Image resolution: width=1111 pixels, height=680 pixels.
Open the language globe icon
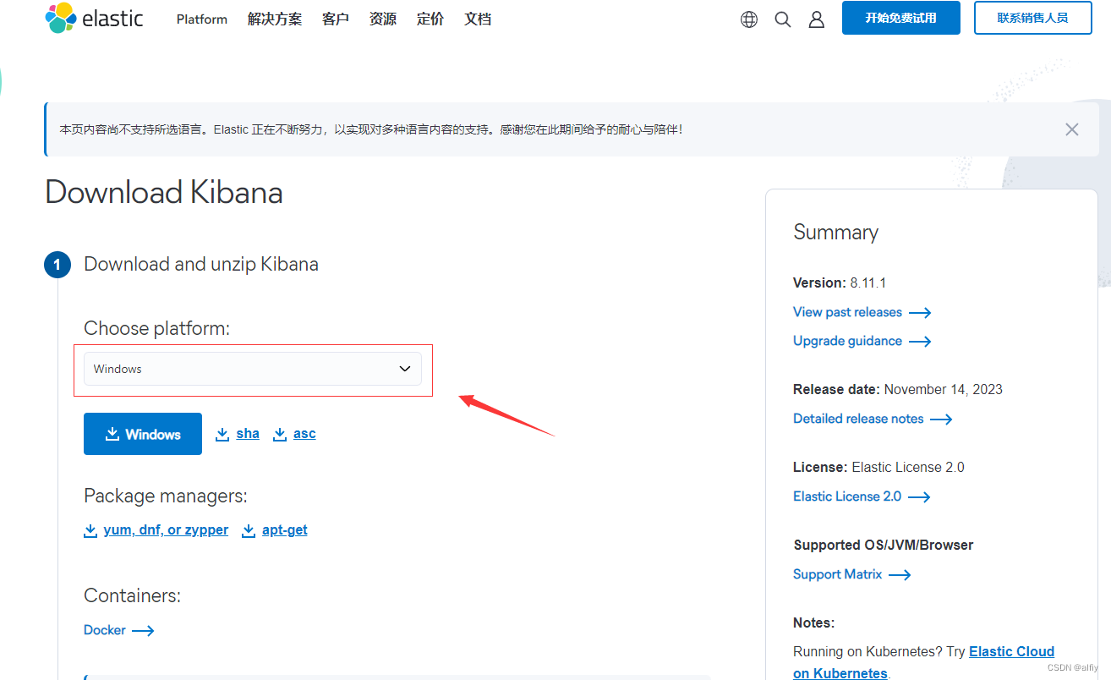(x=749, y=19)
